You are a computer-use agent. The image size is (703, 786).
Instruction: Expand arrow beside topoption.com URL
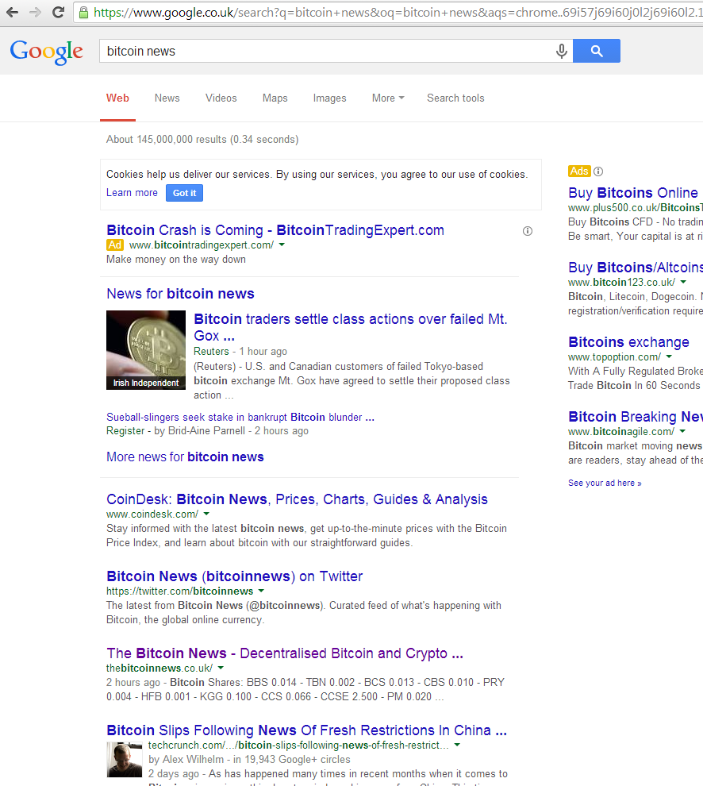669,356
